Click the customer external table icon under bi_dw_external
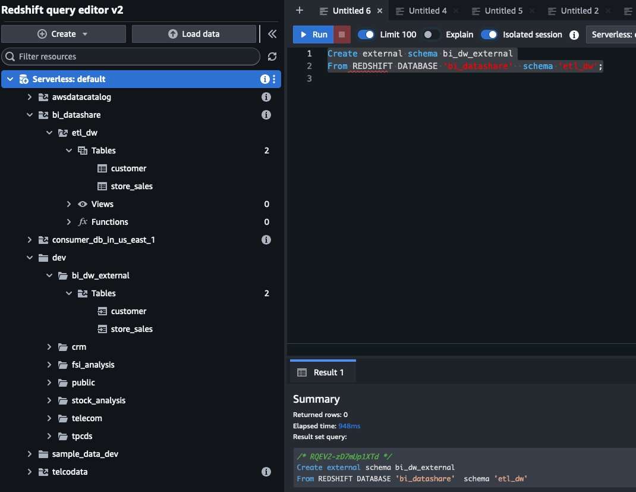Screen dimensions: 636x492 102,311
